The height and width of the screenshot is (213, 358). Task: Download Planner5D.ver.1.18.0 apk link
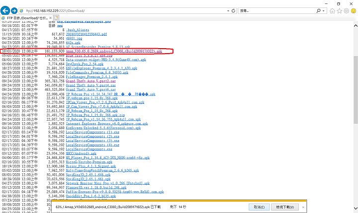[x=96, y=188]
